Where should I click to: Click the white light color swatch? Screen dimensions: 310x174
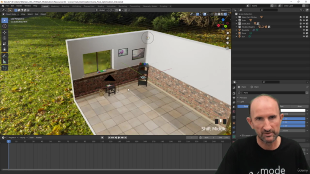point(293,110)
